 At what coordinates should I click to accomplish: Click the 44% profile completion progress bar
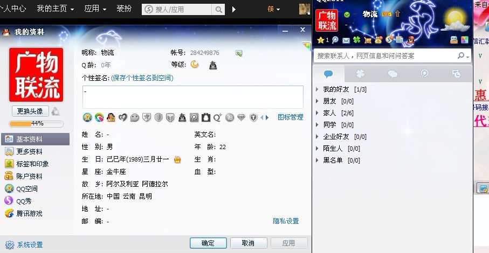point(36,124)
